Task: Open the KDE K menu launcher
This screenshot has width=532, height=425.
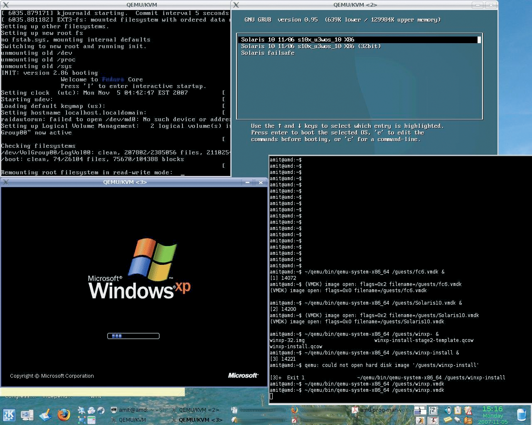Action: [9, 415]
